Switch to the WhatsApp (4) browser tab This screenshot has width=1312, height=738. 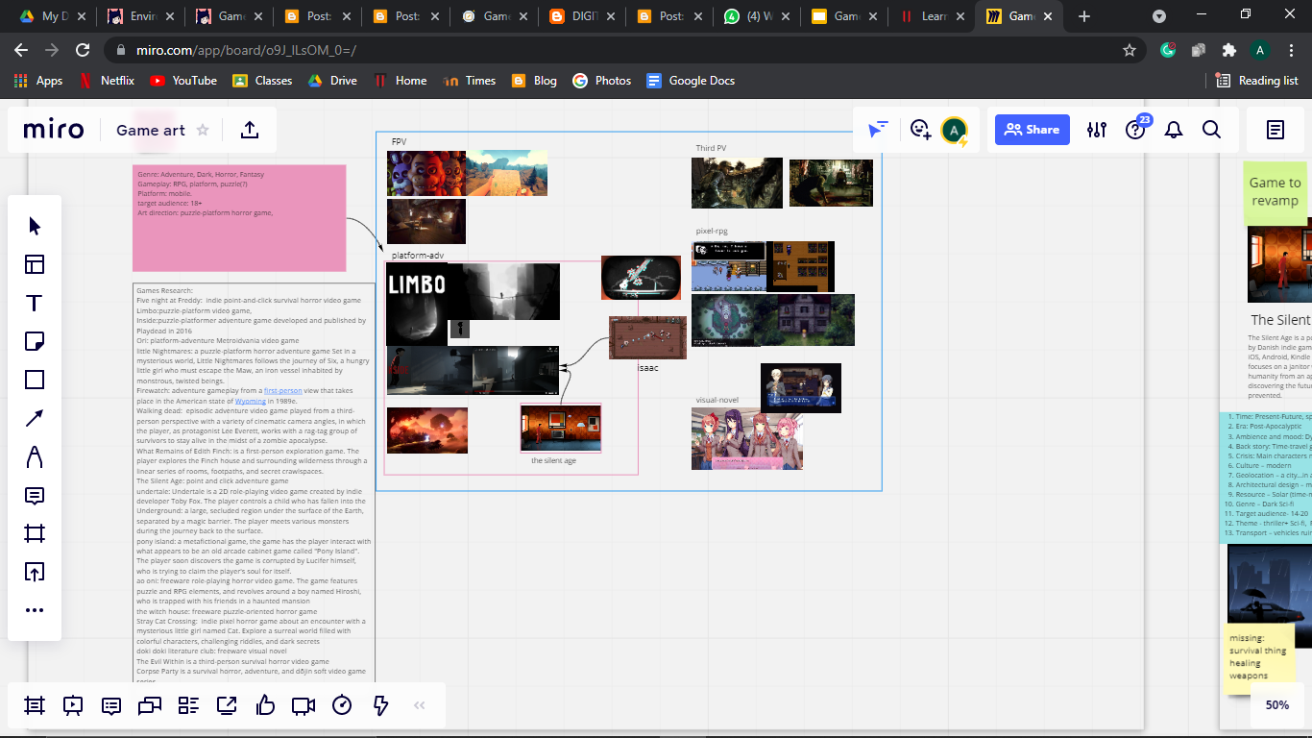pyautogui.click(x=754, y=16)
